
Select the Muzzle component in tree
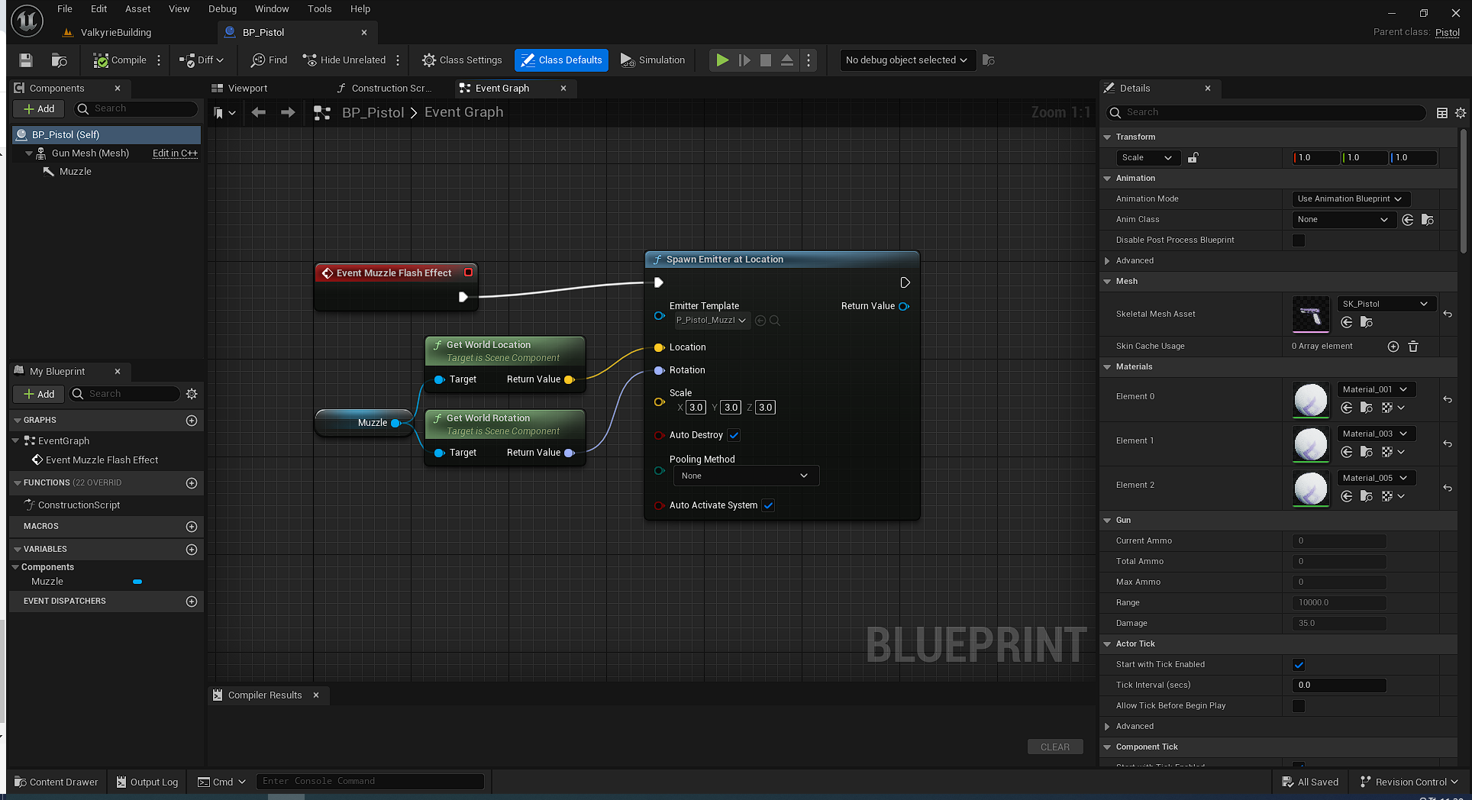(75, 172)
